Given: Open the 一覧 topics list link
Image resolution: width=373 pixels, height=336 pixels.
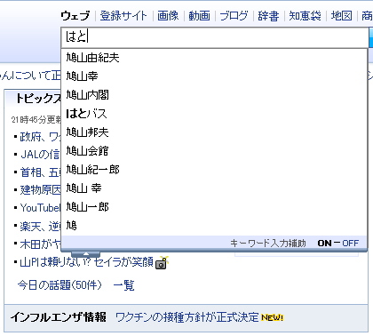Looking at the screenshot, I should 123,285.
